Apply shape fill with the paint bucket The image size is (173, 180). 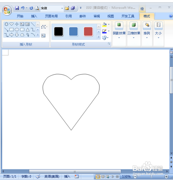tap(104, 24)
